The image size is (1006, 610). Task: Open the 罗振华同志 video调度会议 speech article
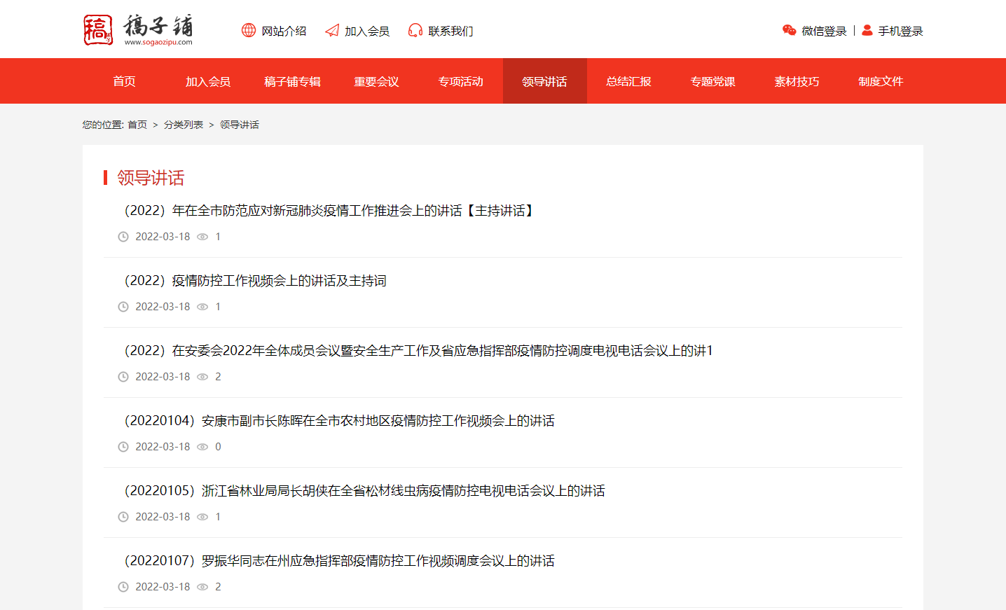tap(338, 561)
